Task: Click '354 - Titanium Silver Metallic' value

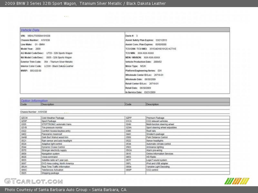Action: [58, 62]
